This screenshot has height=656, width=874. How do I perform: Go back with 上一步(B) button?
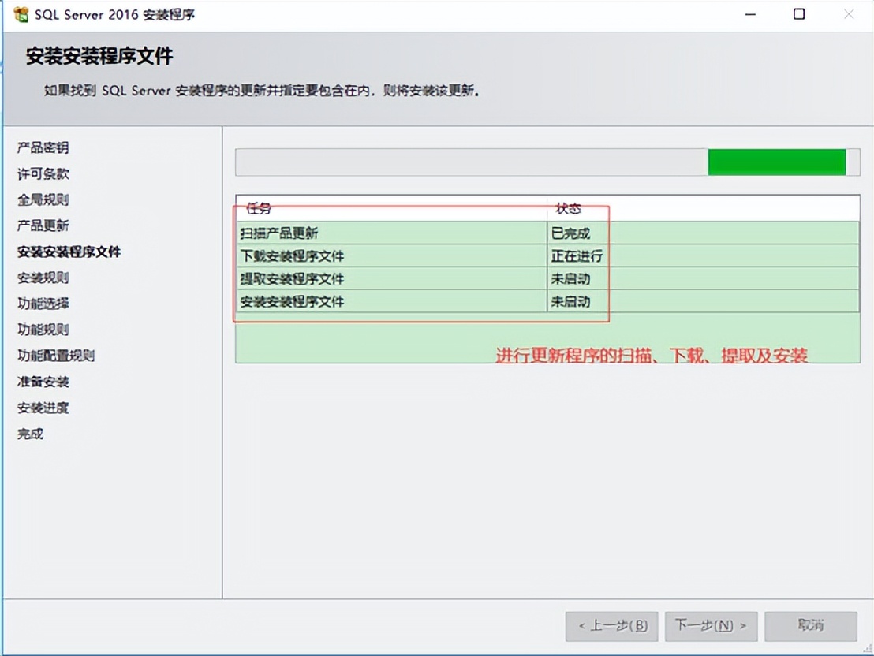point(611,626)
